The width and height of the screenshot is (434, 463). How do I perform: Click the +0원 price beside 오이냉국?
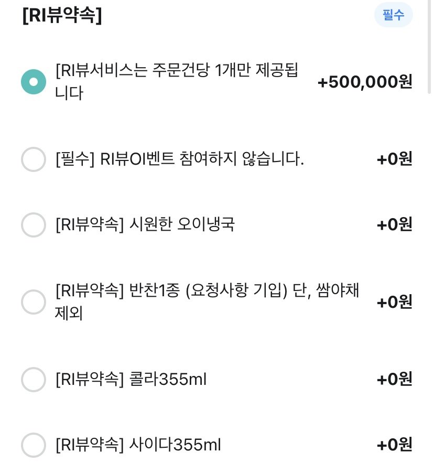[x=394, y=224]
